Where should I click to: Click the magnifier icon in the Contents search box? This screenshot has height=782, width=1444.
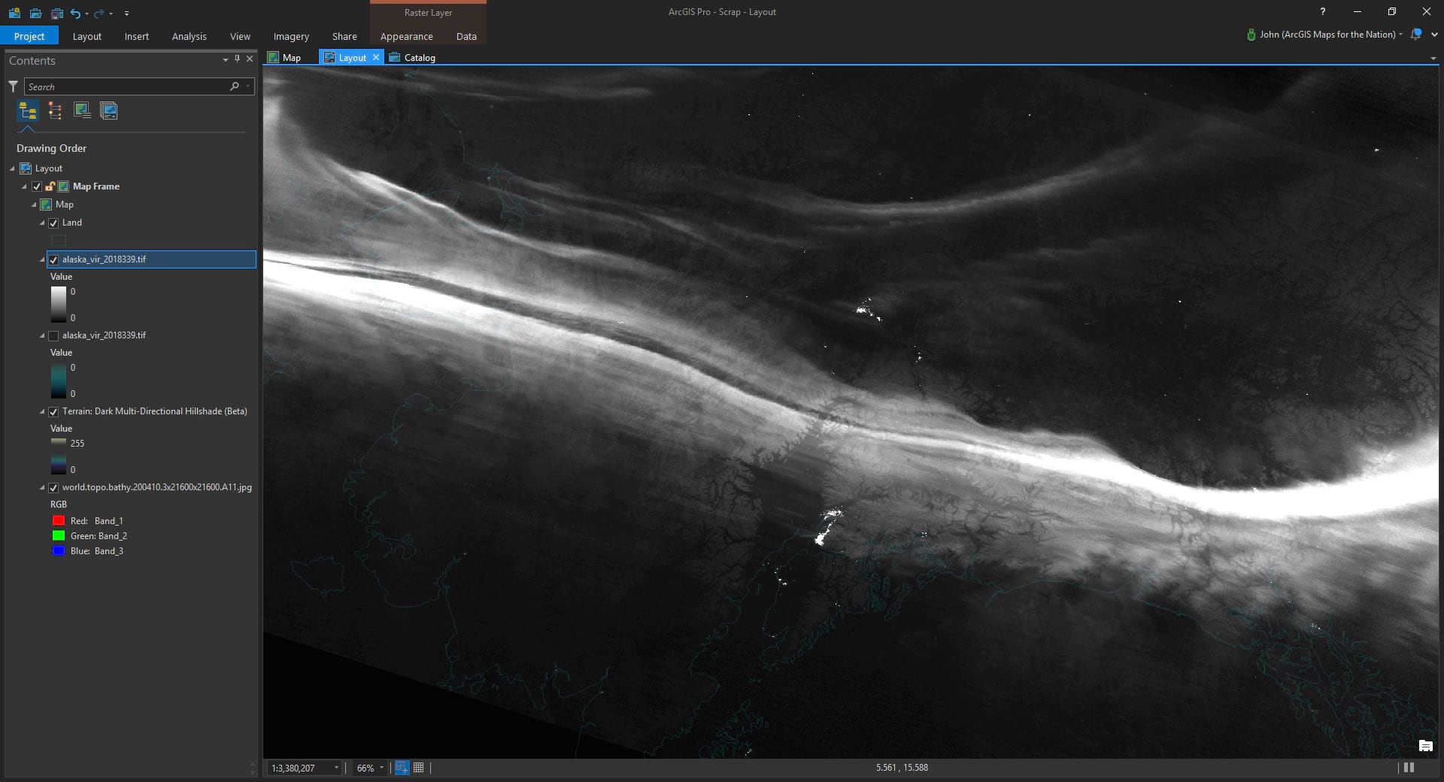coord(235,86)
